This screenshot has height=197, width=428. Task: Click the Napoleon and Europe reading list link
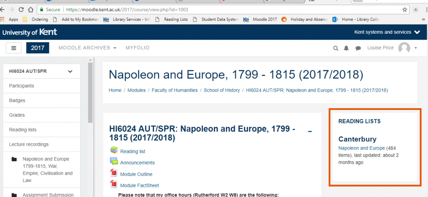(x=362, y=148)
